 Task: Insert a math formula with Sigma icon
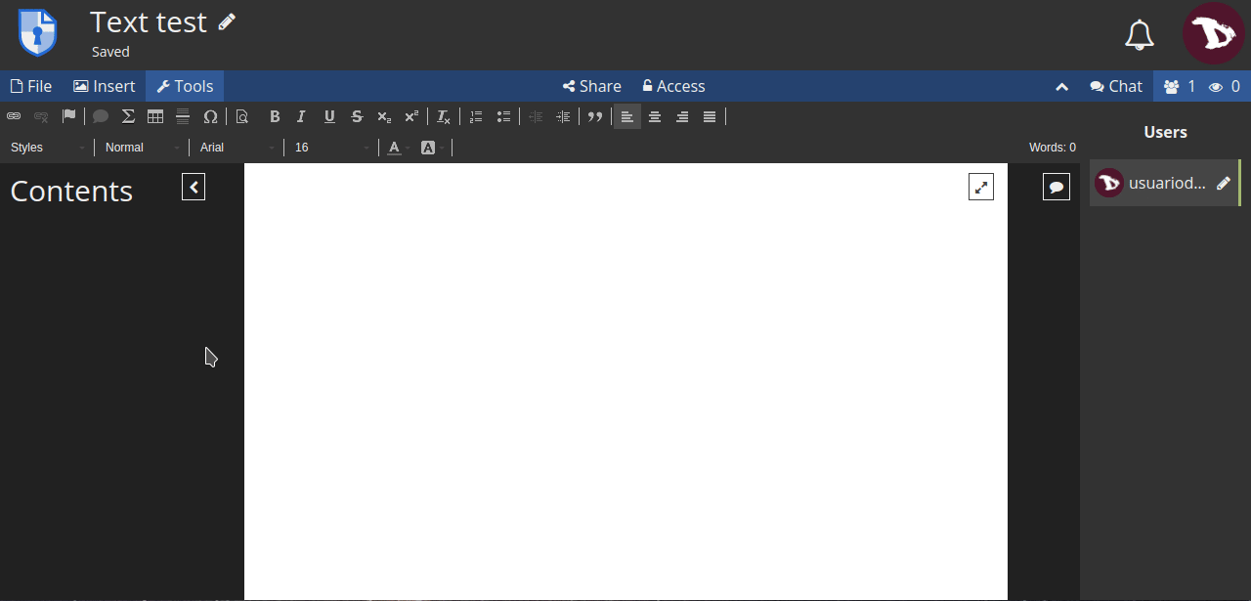point(128,116)
